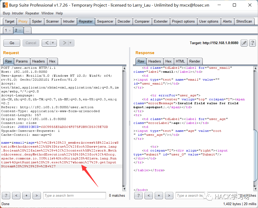Click the '1,402 bytes | 20 millis' status text

tap(240, 204)
